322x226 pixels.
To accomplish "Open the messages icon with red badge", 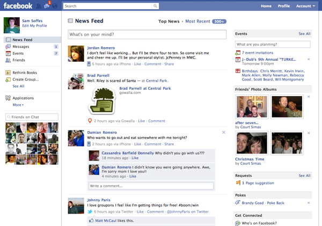I will 47,6.
